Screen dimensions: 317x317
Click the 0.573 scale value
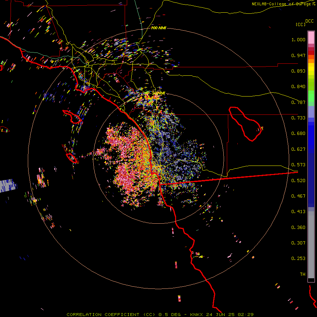[298, 165]
